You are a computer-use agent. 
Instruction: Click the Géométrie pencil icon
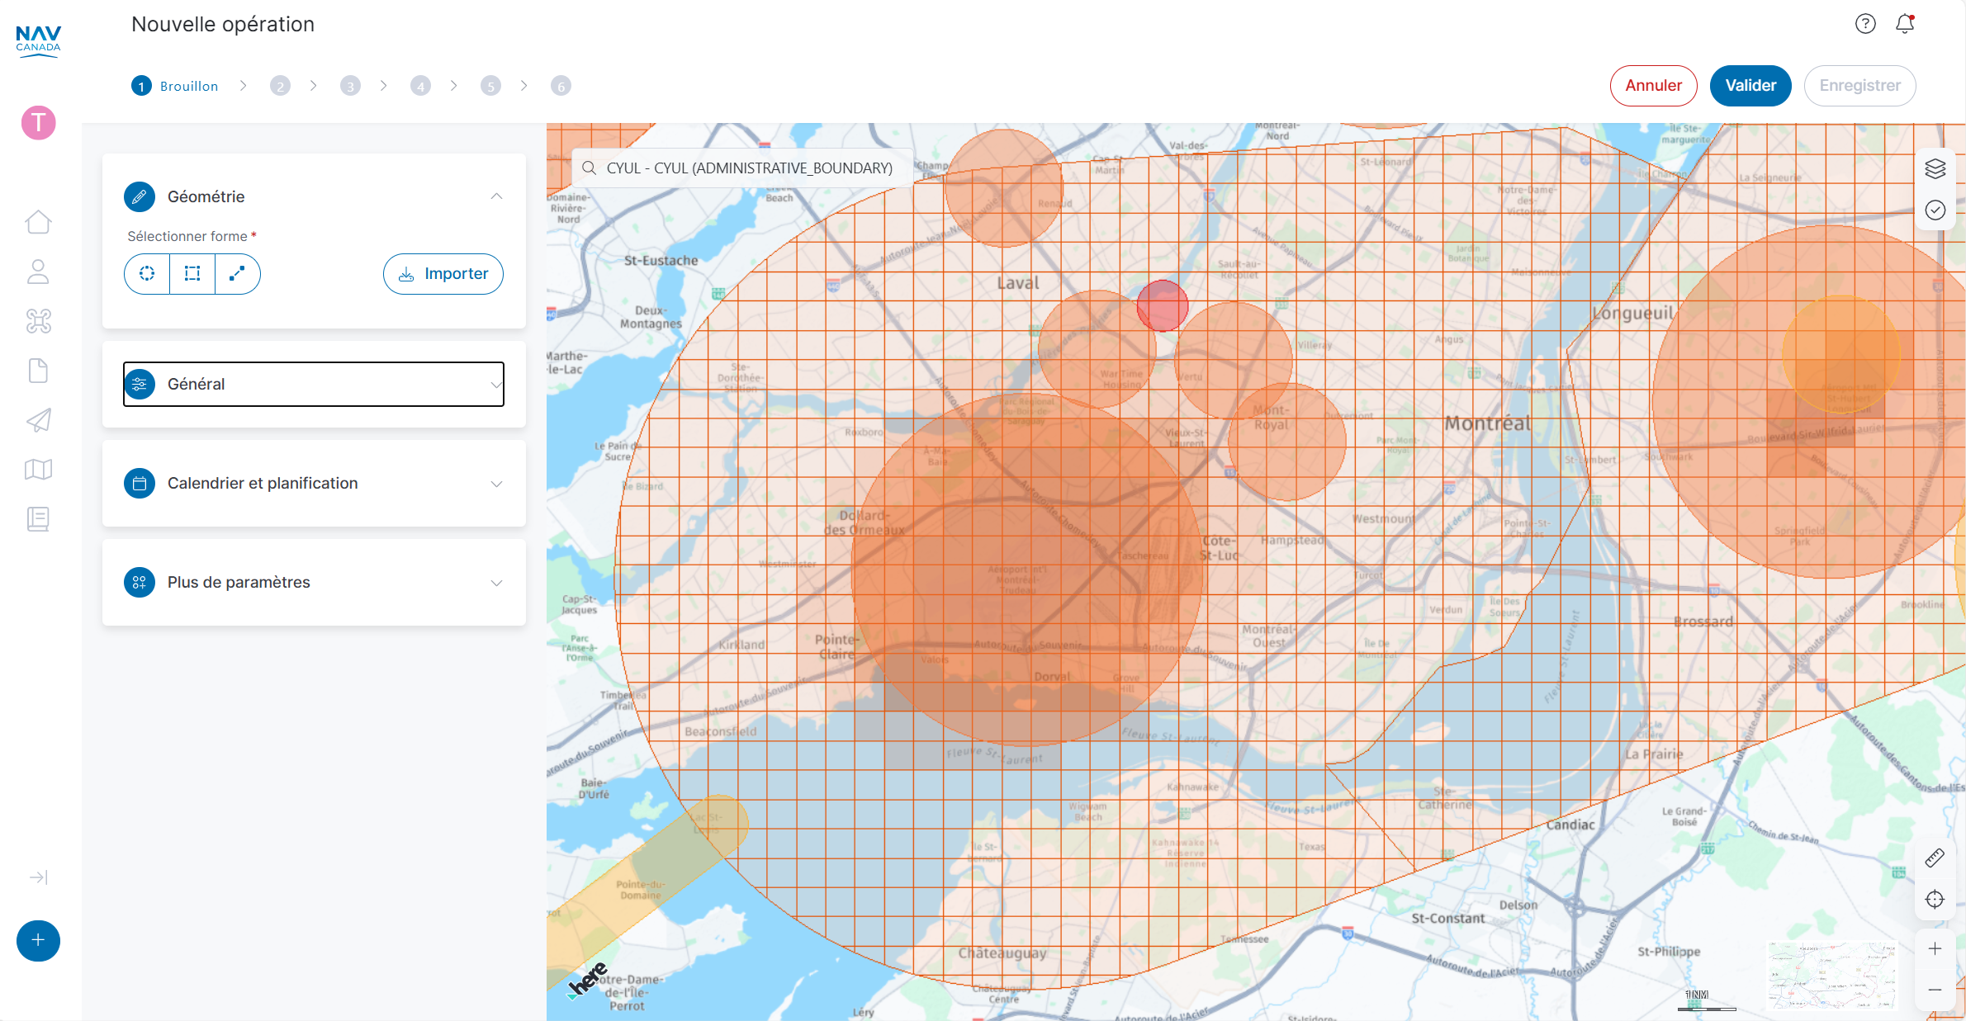[140, 196]
